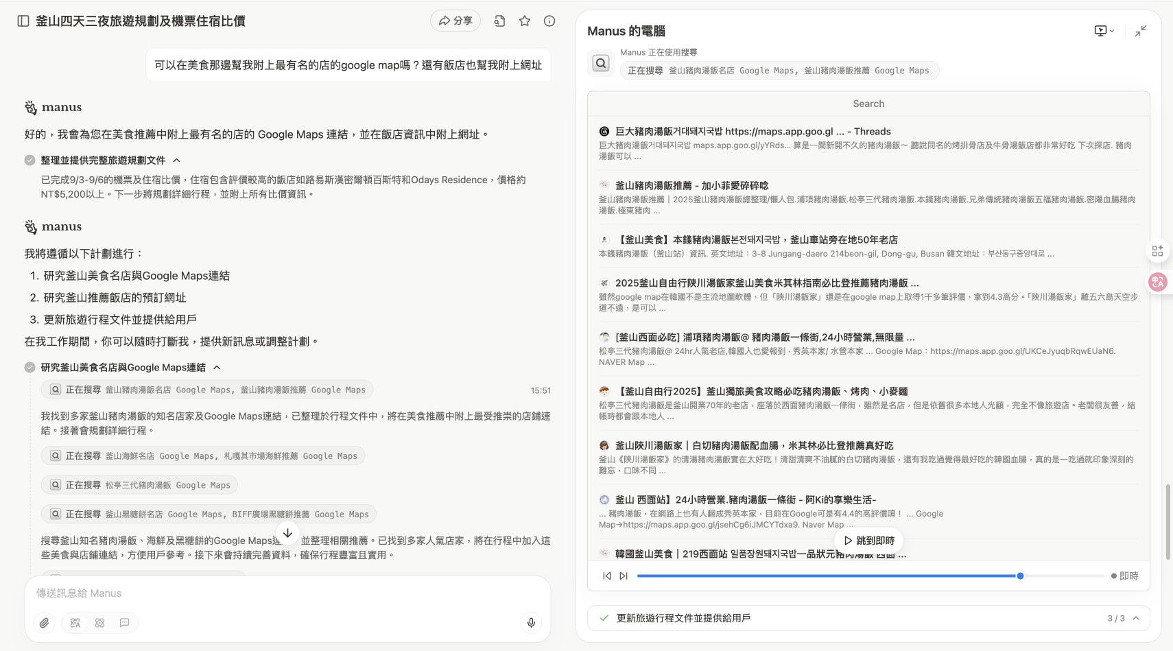This screenshot has width=1173, height=651.
Task: Open result 巨大豬肉湯飯 Threads
Action: [753, 132]
